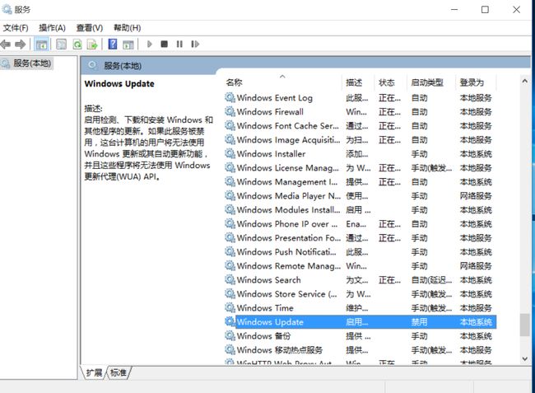Click the Back arrow in toolbar
This screenshot has width=535, height=393.
click(x=6, y=44)
